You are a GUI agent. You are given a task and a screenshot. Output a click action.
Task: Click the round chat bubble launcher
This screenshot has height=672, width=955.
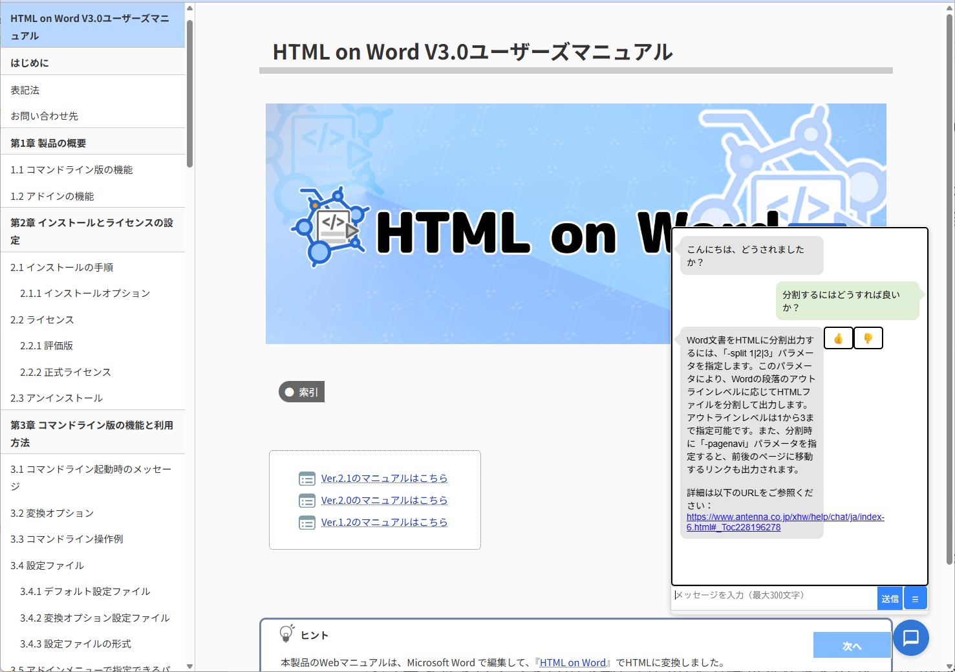coord(911,638)
